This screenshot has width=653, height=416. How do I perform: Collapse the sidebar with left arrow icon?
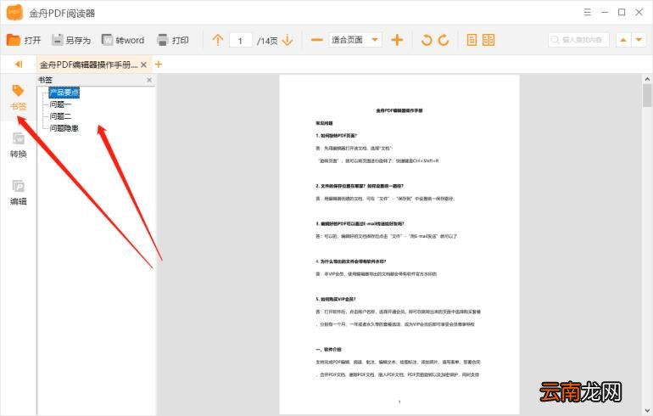pyautogui.click(x=19, y=65)
